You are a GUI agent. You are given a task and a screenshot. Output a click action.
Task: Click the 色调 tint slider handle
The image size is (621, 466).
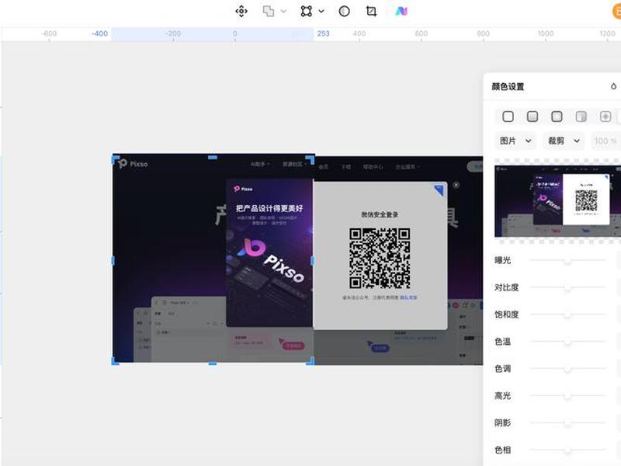(567, 368)
